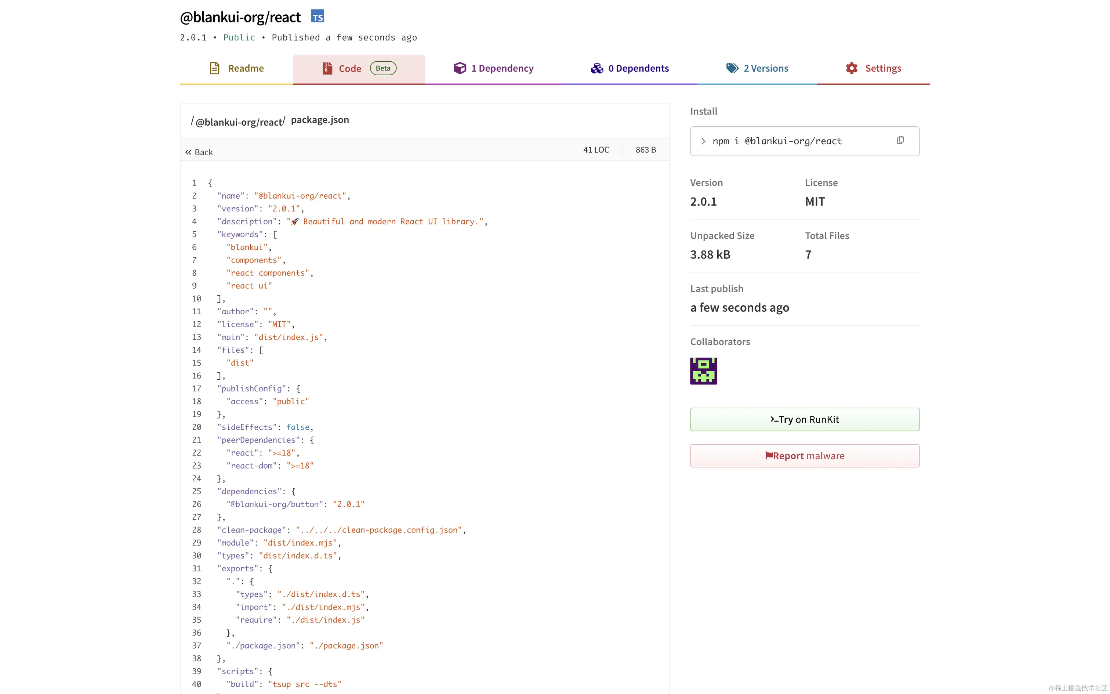This screenshot has width=1110, height=694.
Task: Click the "license": "MIT" code line
Action: tap(255, 325)
